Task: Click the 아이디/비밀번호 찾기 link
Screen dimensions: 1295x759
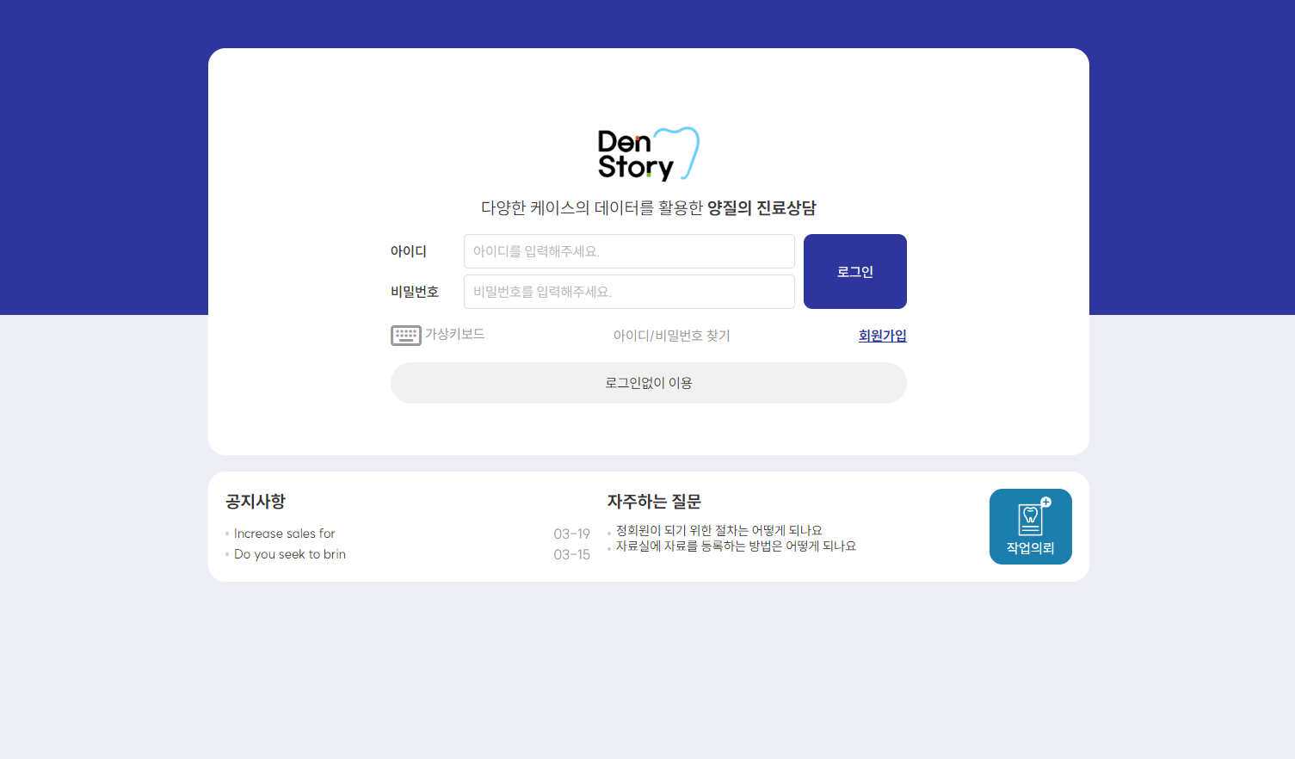Action: point(670,335)
